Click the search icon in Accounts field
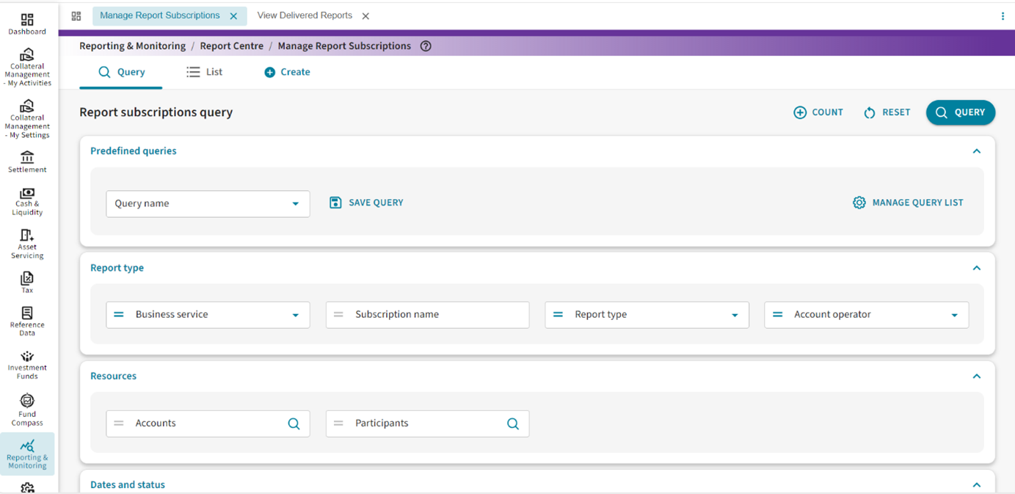The image size is (1015, 494). click(294, 424)
